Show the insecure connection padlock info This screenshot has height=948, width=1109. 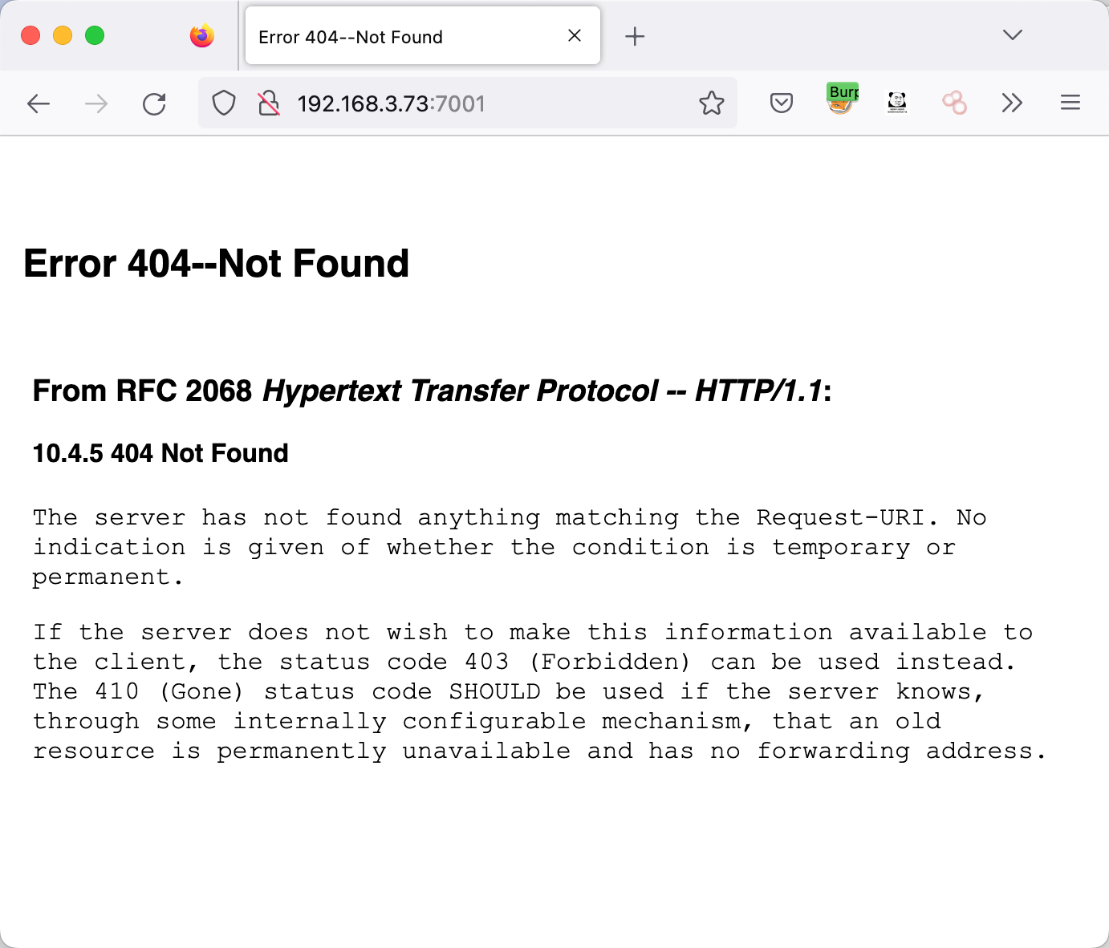(269, 103)
